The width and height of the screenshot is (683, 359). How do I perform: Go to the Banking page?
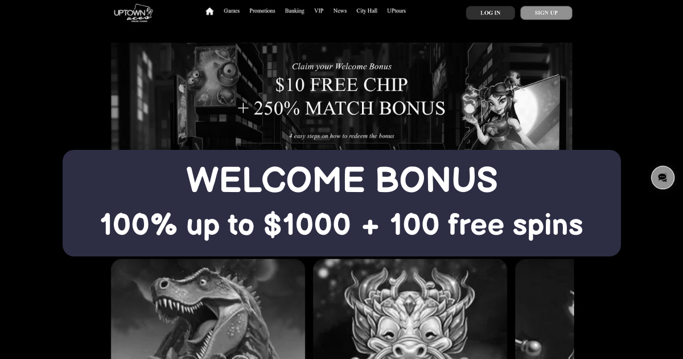pos(295,11)
